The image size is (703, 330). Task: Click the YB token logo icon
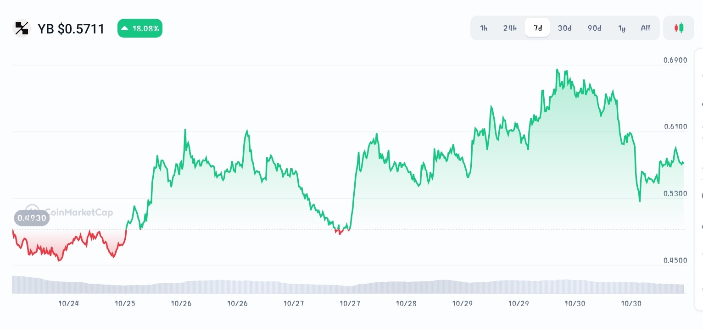(x=22, y=28)
